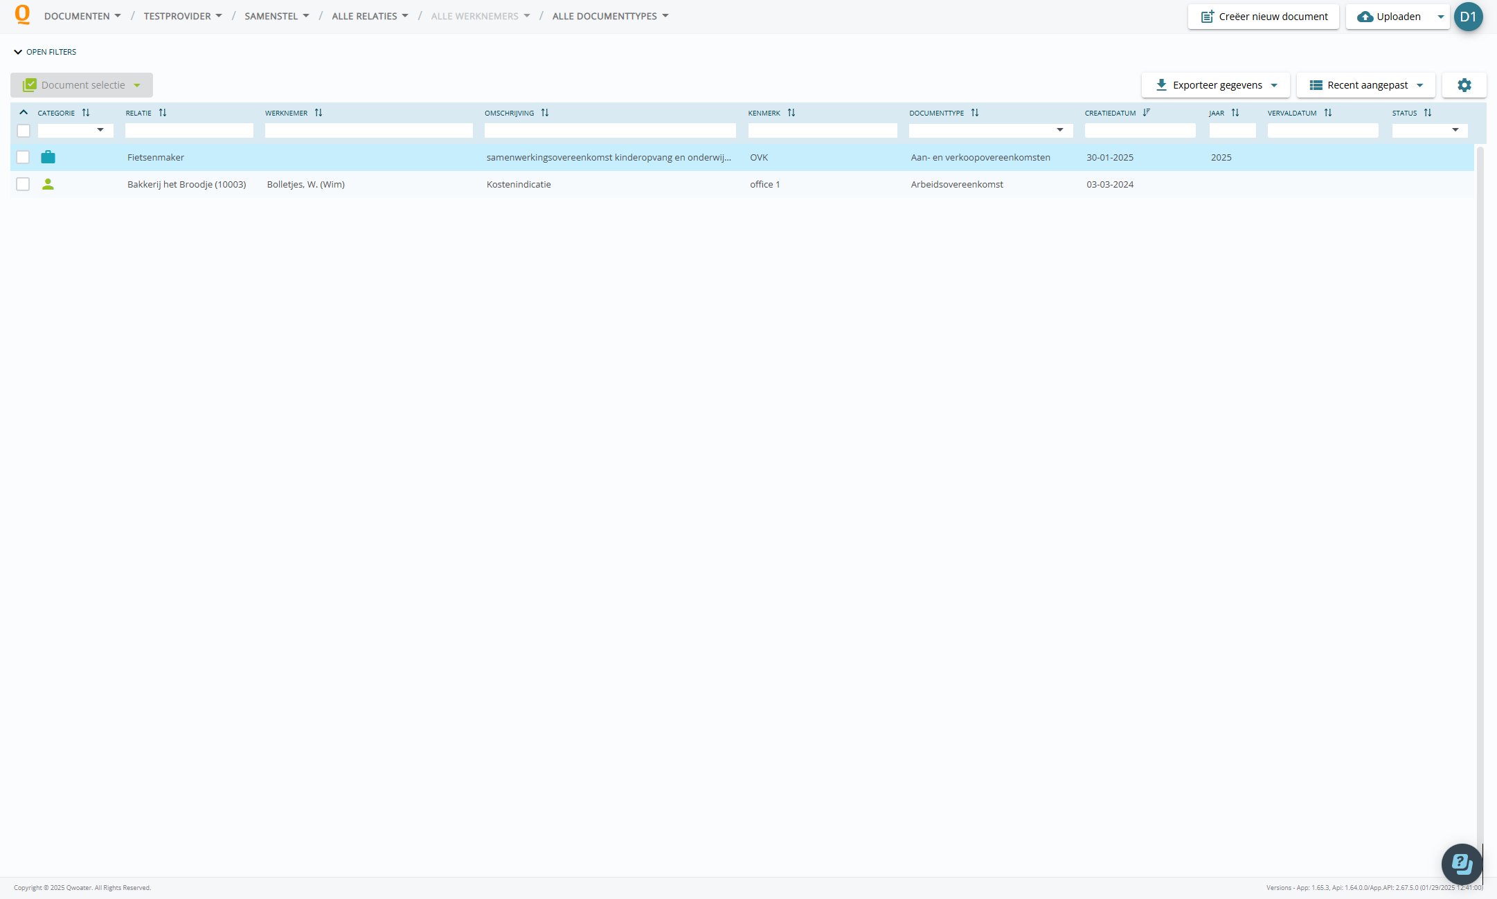This screenshot has width=1497, height=899.
Task: Open the Alle Relaties breadcrumb menu
Action: [370, 16]
